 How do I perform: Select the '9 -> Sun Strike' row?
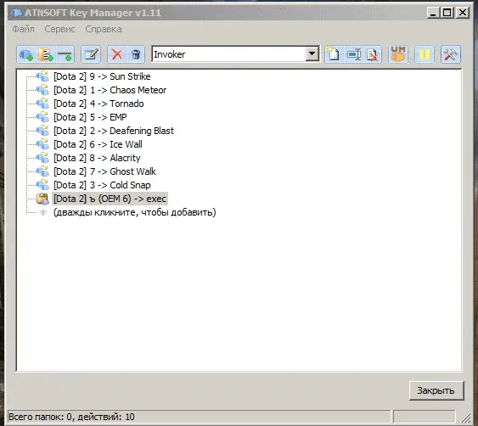pos(102,76)
